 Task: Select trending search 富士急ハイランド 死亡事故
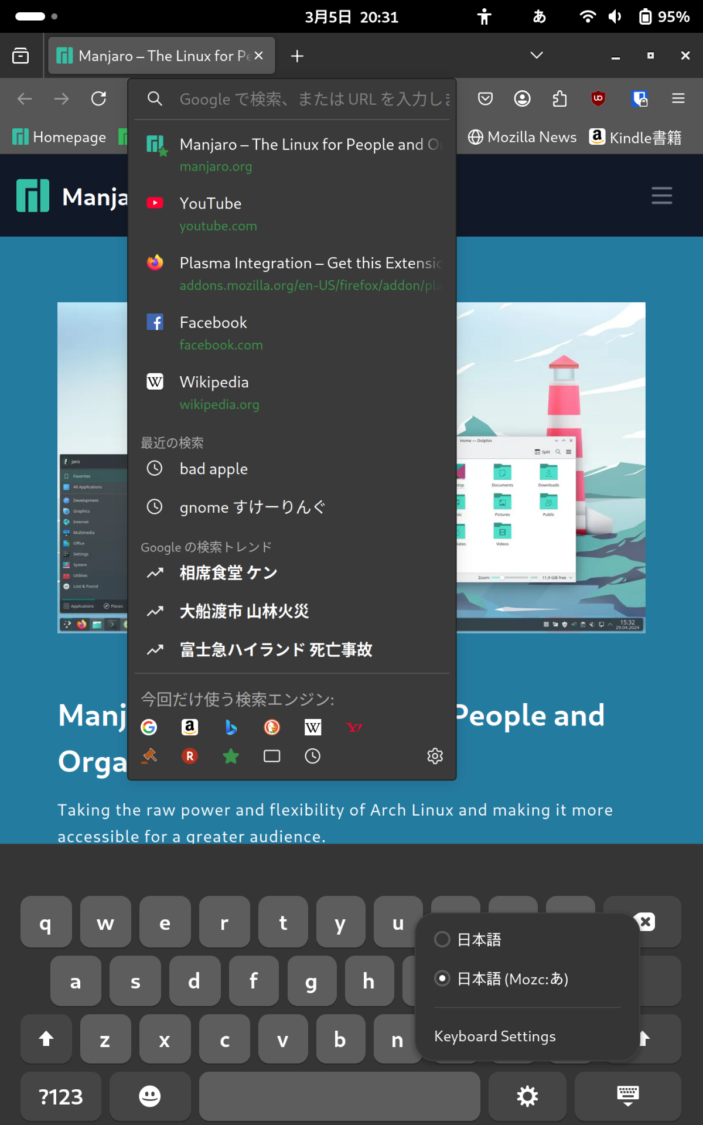(292, 649)
